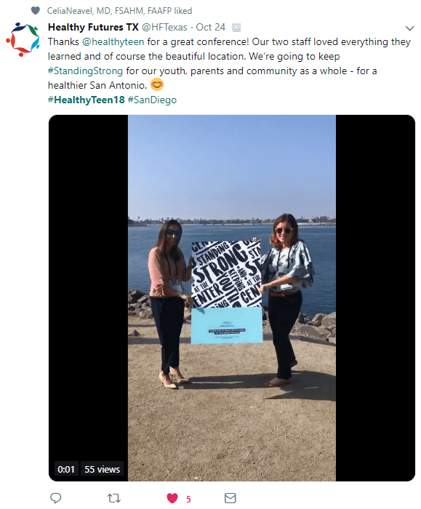This screenshot has width=421, height=509.
Task: Open the Oct 24 timestamp link
Action: 210,28
